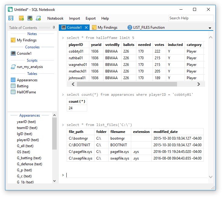222x197 pixels.
Task: Switch to the LIST_FILES Function tab
Action: (146, 27)
